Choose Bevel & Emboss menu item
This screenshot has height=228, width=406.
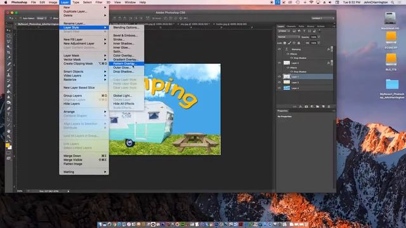point(126,35)
